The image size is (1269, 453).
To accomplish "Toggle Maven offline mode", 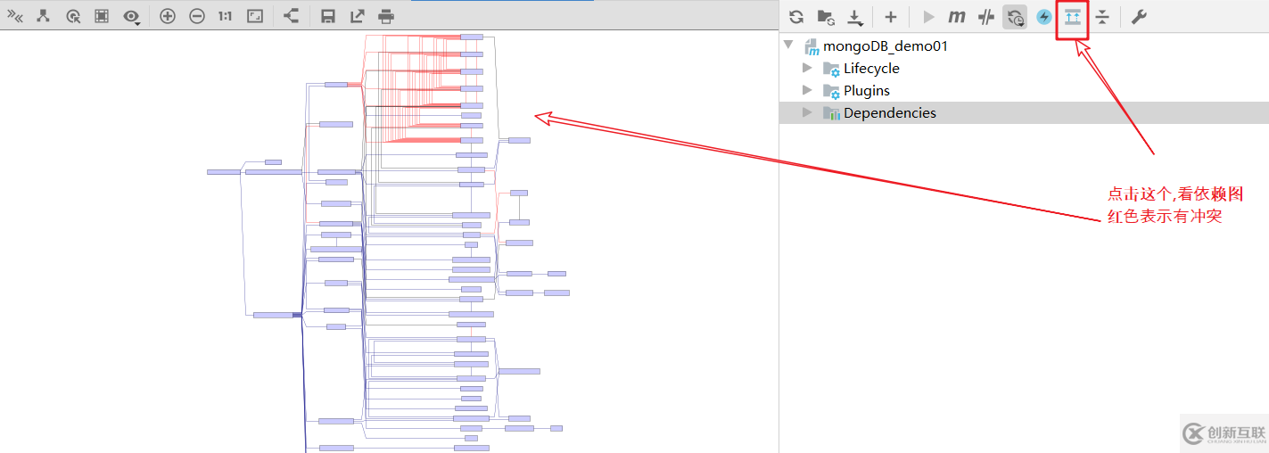I will click(x=985, y=17).
